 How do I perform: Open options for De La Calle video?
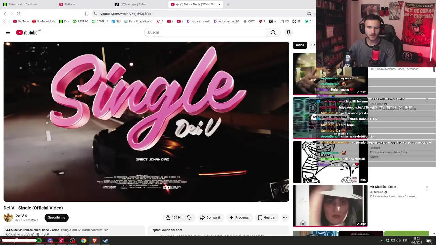(x=427, y=100)
